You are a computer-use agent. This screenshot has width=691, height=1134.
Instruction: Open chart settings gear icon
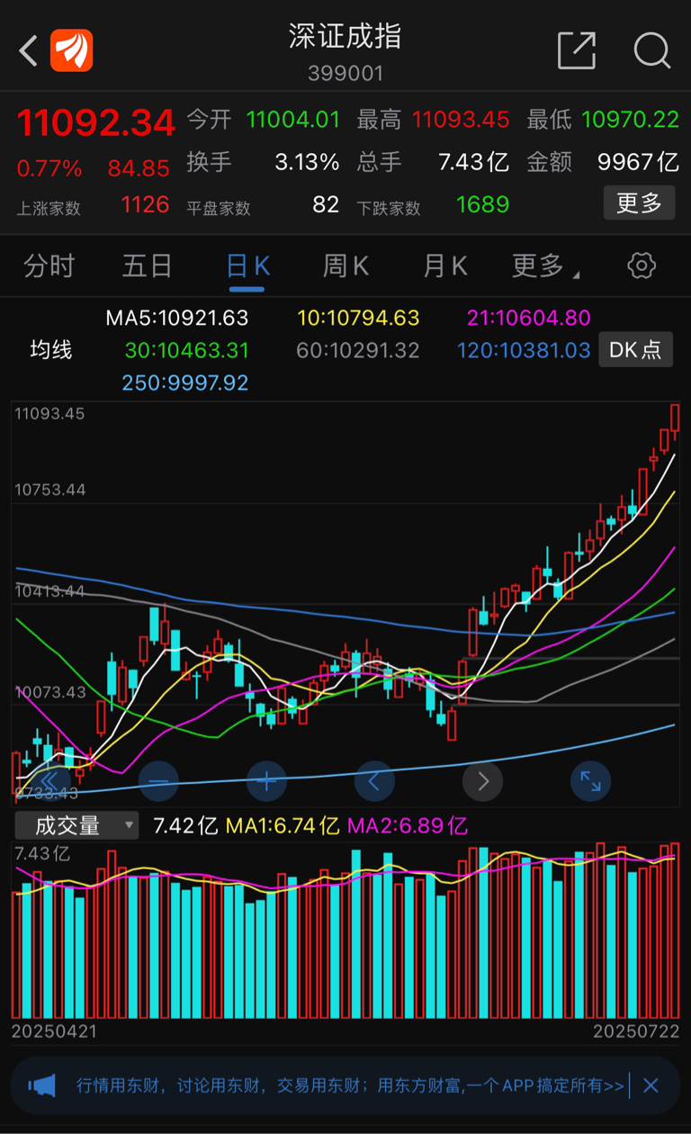click(x=641, y=265)
